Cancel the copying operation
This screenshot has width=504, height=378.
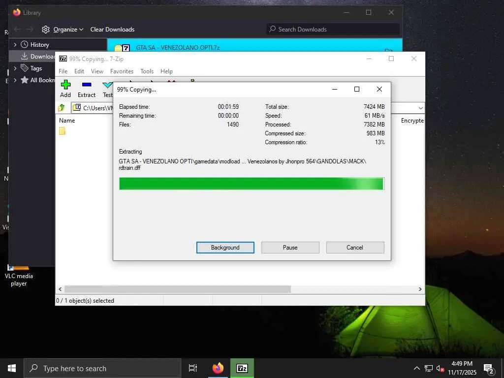[355, 248]
